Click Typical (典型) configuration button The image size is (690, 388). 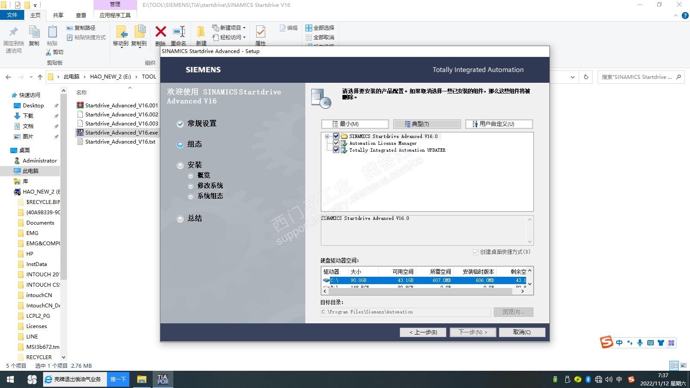(427, 124)
